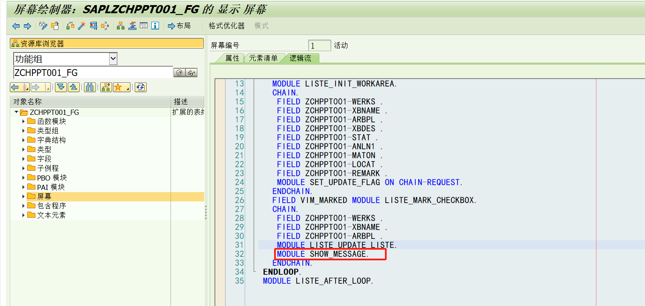Click the binoculars find icon
The width and height of the screenshot is (645, 306).
tap(90, 87)
